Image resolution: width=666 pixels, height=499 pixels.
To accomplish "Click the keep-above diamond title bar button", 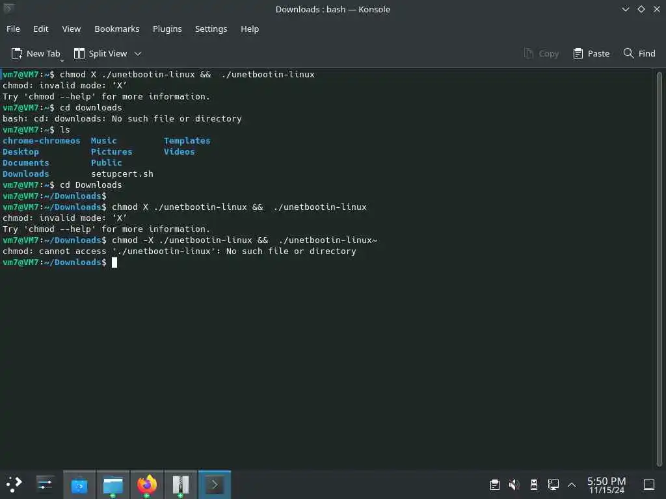I will pos(641,9).
